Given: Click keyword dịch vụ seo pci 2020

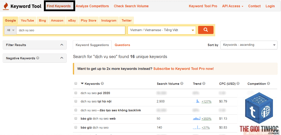Looking at the screenshot, I should (95, 93).
